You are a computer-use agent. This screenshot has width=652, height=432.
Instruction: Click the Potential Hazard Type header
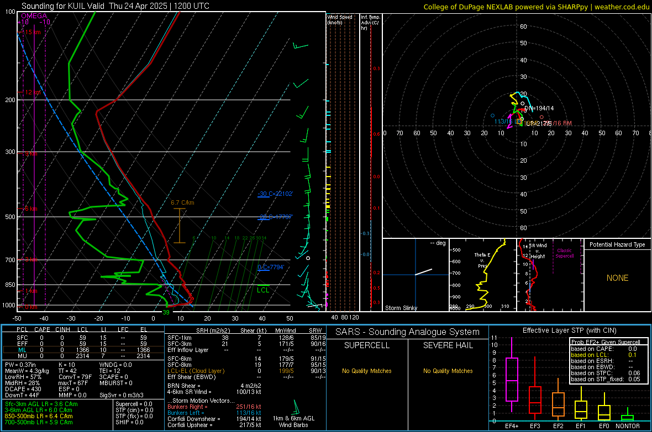pyautogui.click(x=617, y=244)
